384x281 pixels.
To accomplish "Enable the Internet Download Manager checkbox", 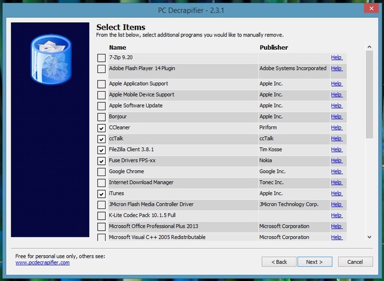I will [x=101, y=183].
